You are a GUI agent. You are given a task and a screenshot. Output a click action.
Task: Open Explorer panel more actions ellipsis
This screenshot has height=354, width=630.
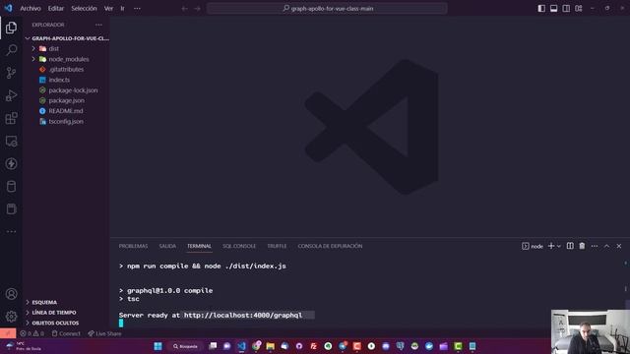[98, 25]
